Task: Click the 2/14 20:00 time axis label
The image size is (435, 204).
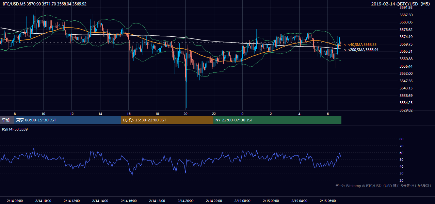Action: pos(186,201)
